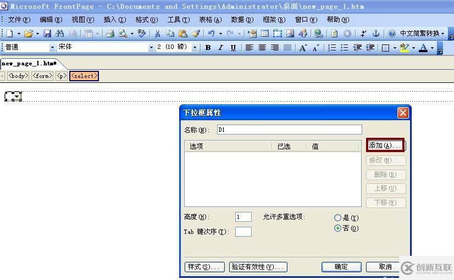Toggle Align Left

point(249,48)
